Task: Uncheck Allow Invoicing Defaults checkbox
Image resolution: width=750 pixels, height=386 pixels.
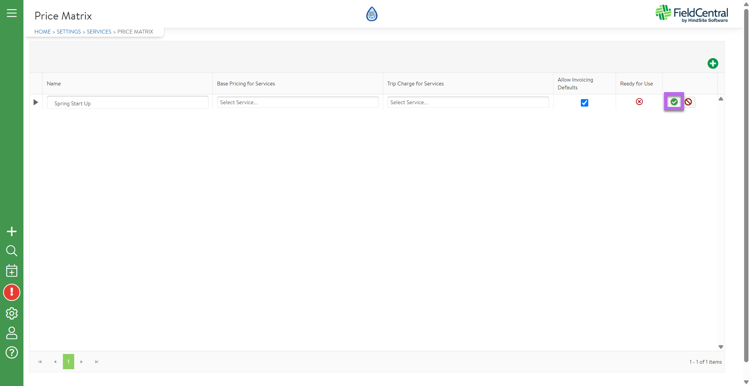Action: click(584, 103)
